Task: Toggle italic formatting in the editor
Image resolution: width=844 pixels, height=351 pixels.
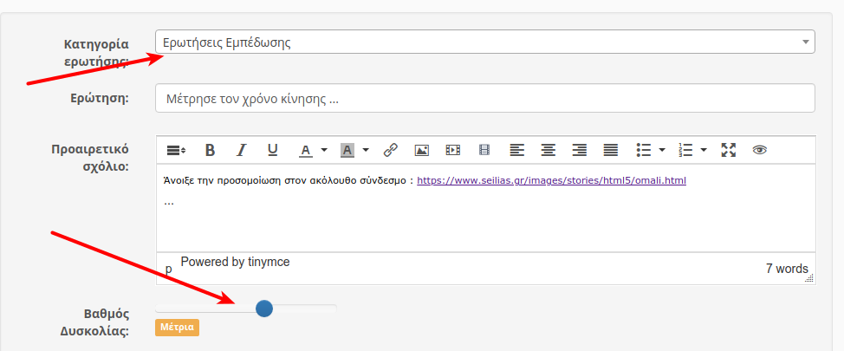Action: click(242, 150)
